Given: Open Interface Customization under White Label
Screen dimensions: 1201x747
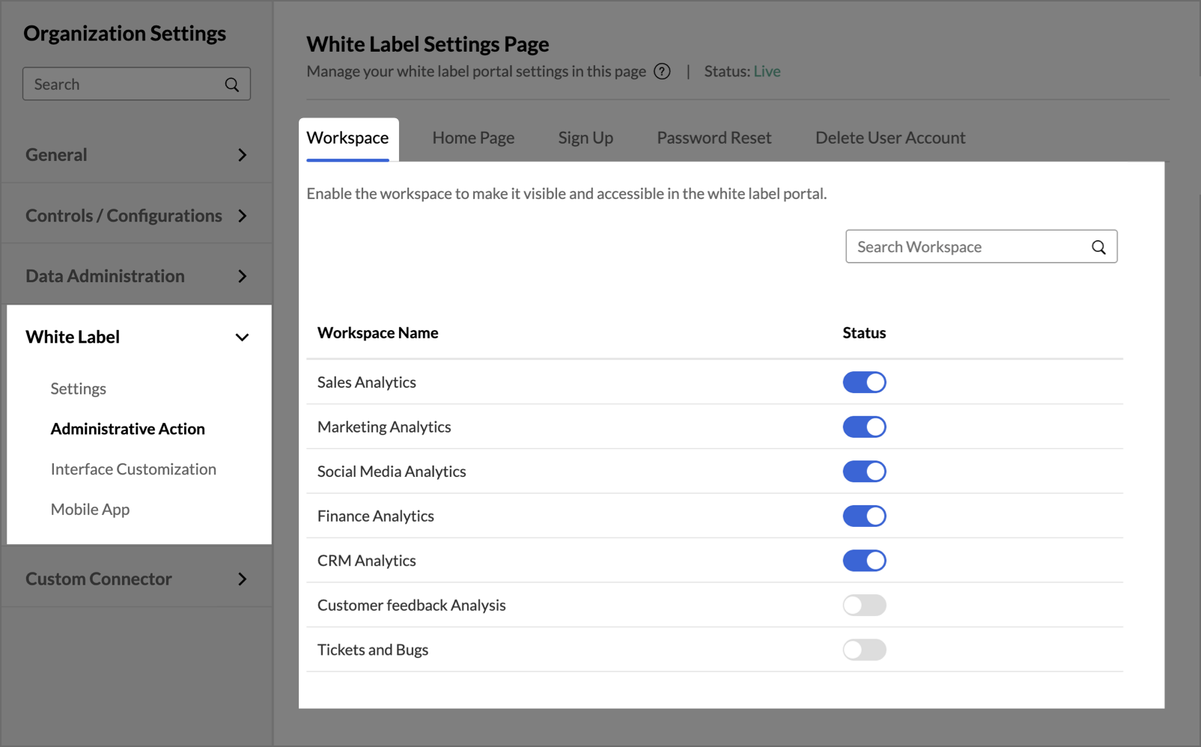Looking at the screenshot, I should (x=133, y=469).
